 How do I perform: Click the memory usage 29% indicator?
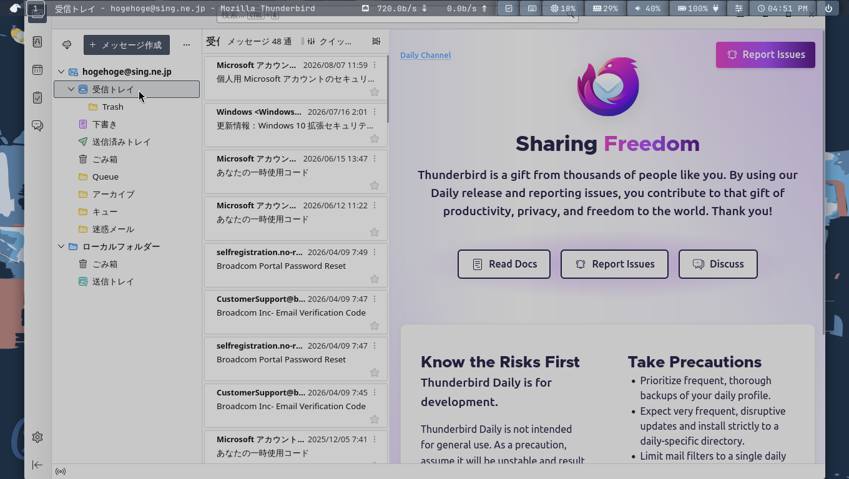click(x=605, y=9)
